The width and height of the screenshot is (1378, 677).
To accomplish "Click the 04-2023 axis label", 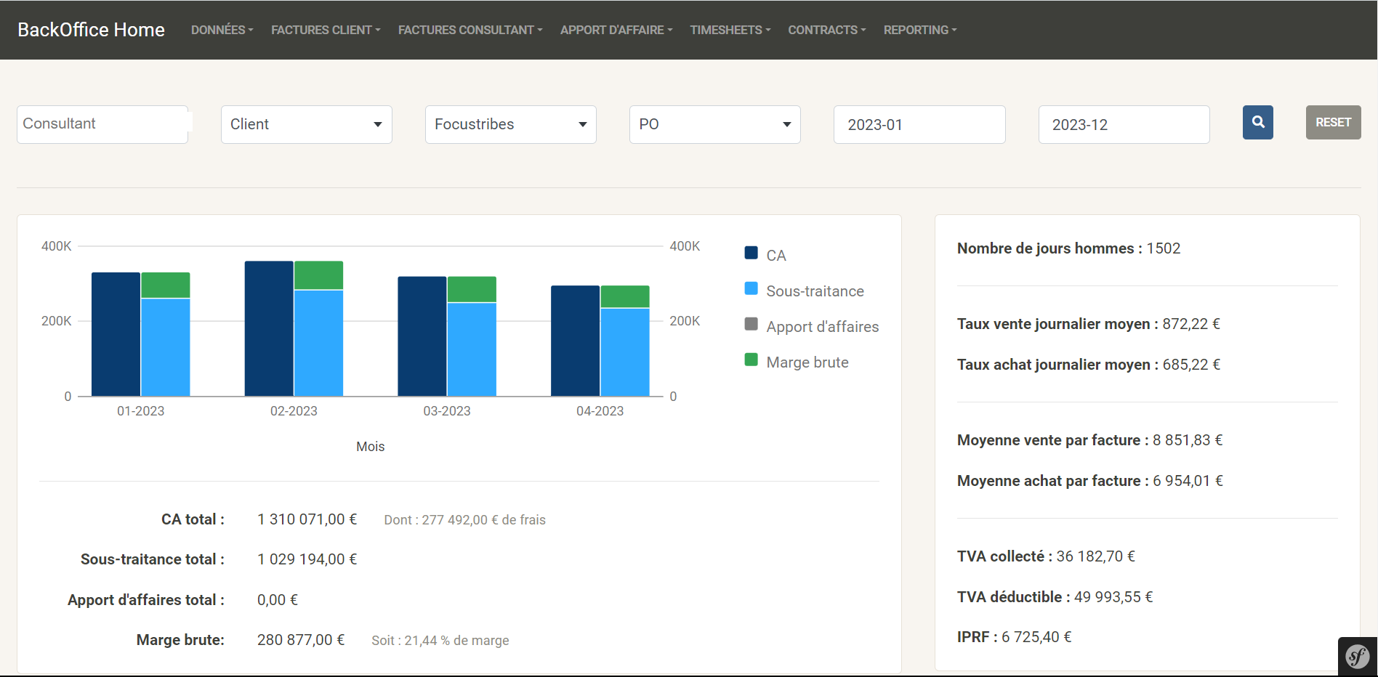I will click(600, 411).
